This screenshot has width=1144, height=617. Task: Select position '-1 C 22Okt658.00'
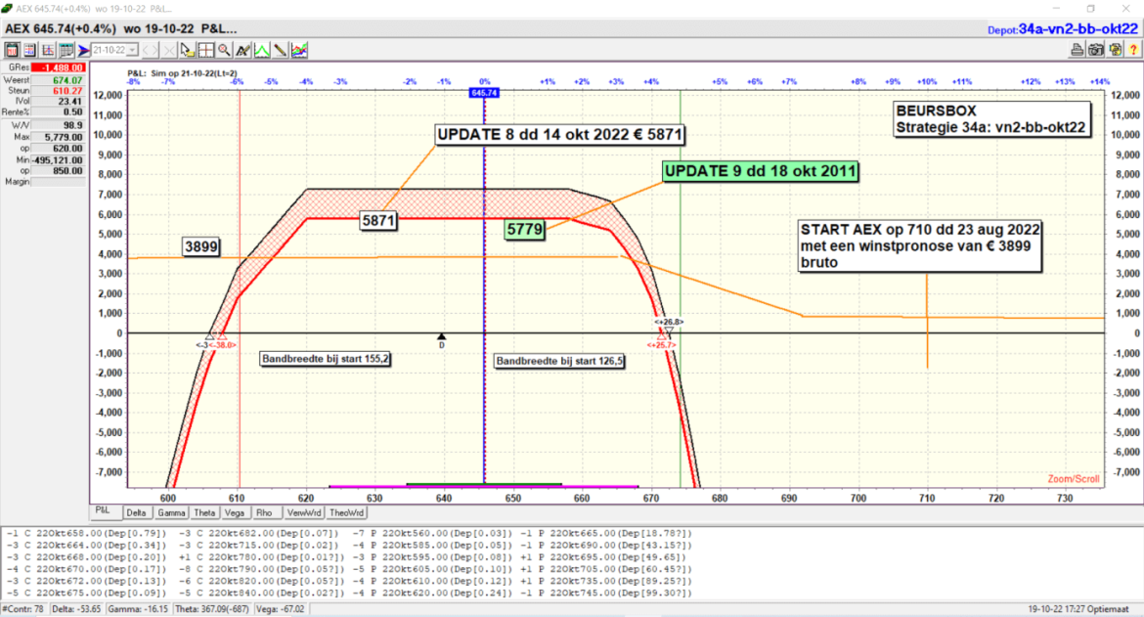(86, 534)
